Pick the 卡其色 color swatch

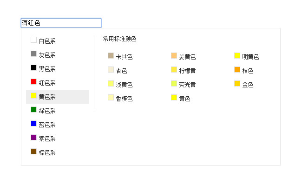[x=120, y=57]
